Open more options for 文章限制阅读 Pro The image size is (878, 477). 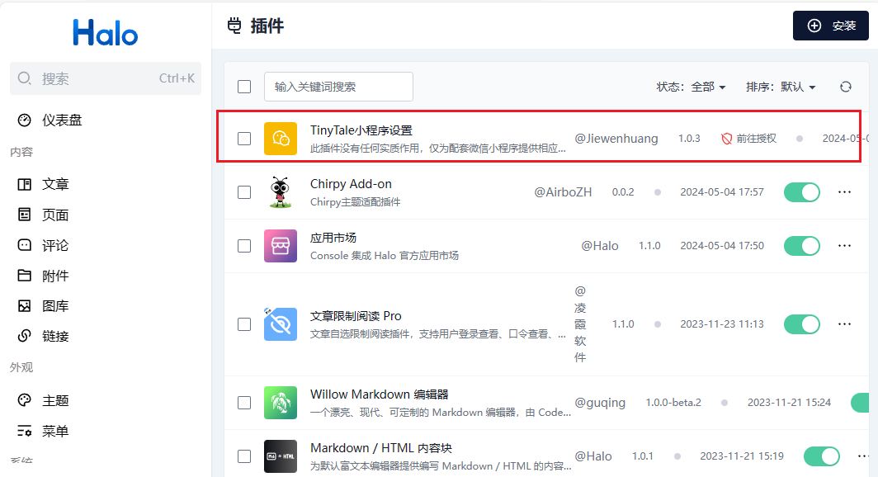point(844,324)
